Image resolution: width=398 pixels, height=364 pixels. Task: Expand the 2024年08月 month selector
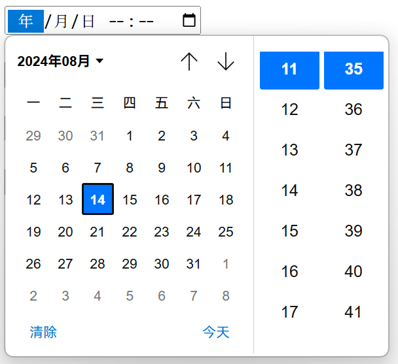click(60, 61)
